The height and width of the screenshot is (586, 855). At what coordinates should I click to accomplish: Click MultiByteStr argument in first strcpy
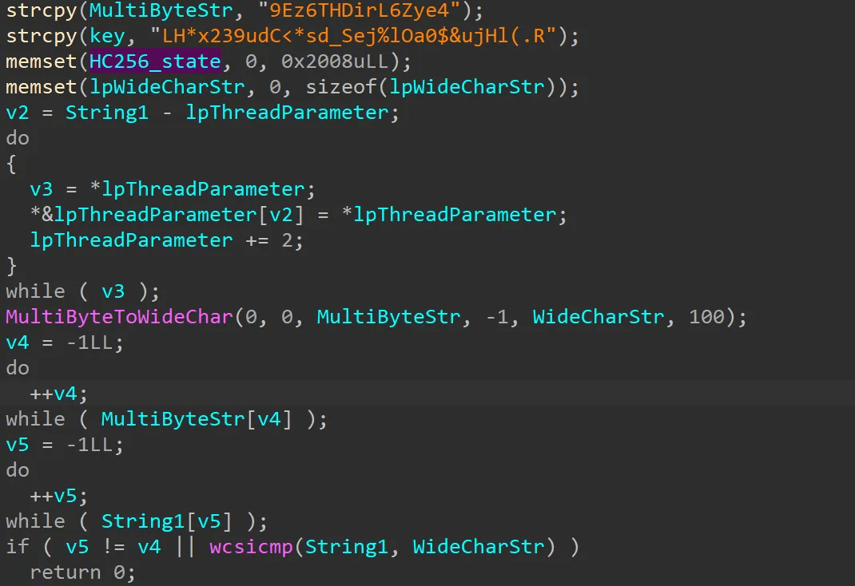161,10
